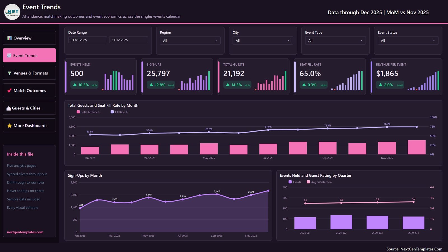This screenshot has width=448, height=252.
Task: Click the Seat Fill Rate sparkline chart
Action: [x=347, y=80]
